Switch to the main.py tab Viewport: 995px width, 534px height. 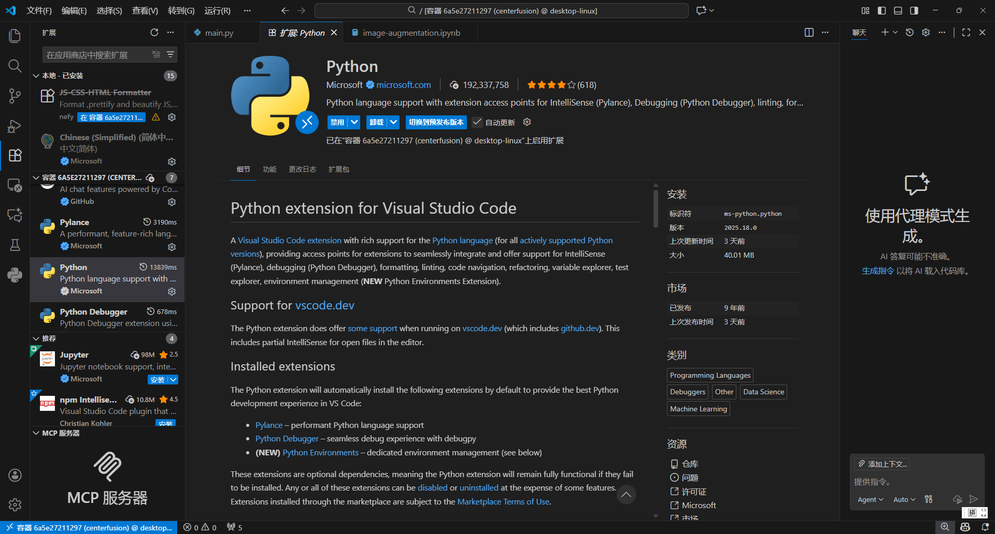tap(219, 33)
